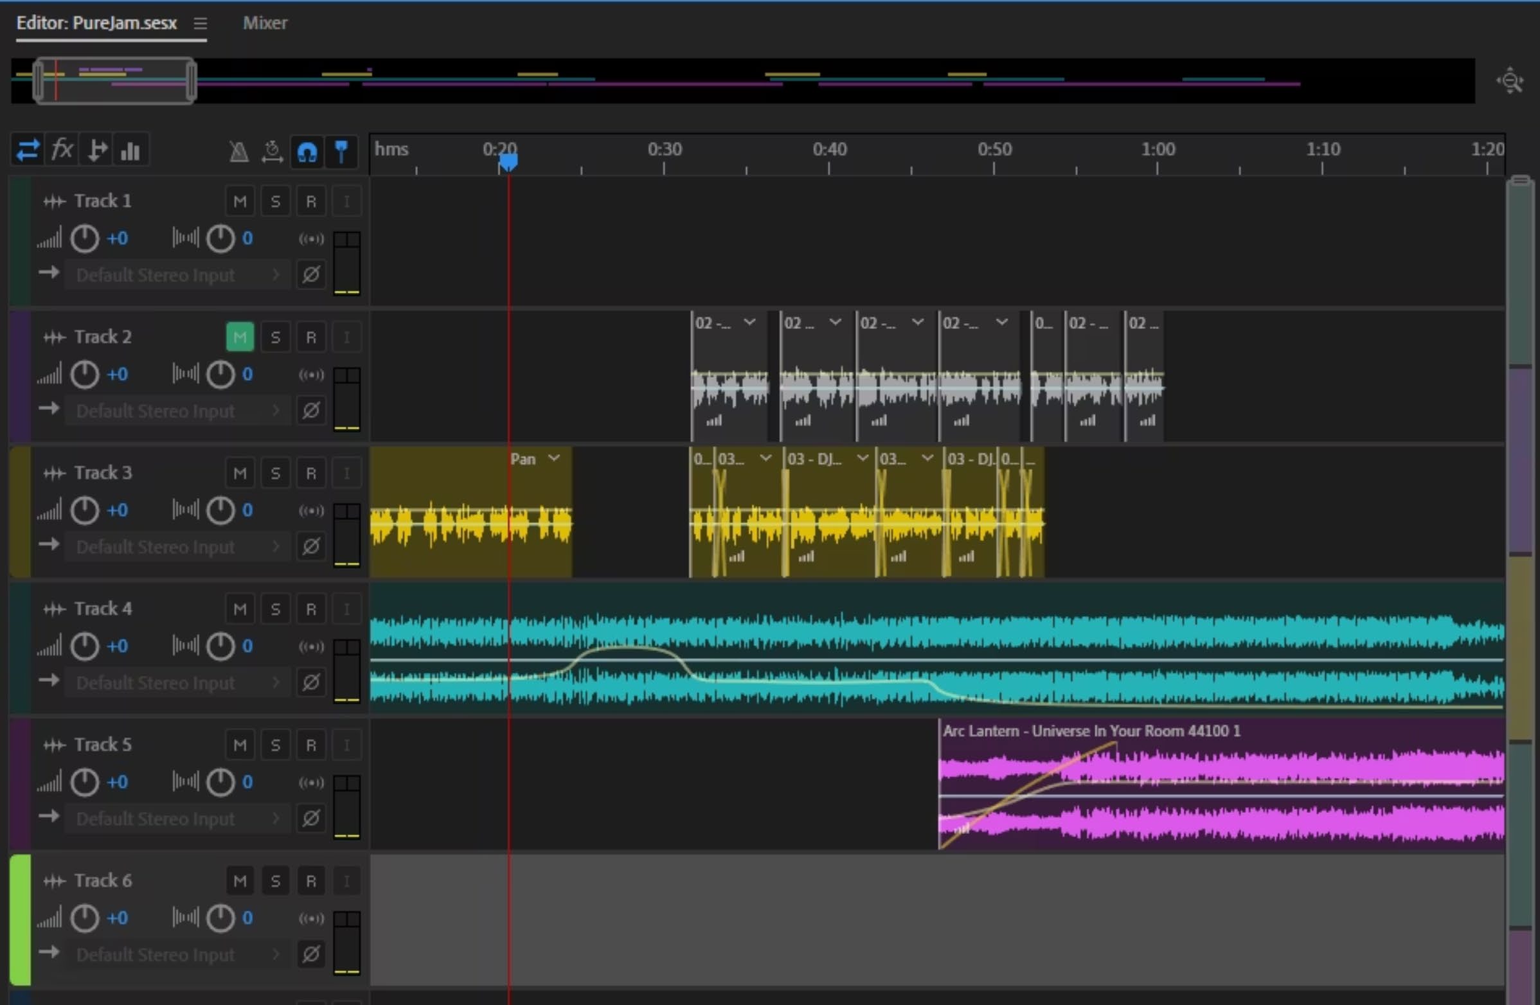Open the Editor panel hamburger menu
The height and width of the screenshot is (1005, 1540).
(x=200, y=23)
